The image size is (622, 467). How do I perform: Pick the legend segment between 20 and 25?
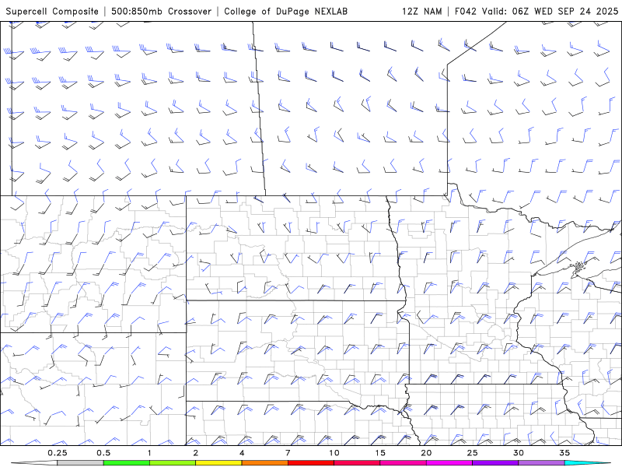(449, 463)
